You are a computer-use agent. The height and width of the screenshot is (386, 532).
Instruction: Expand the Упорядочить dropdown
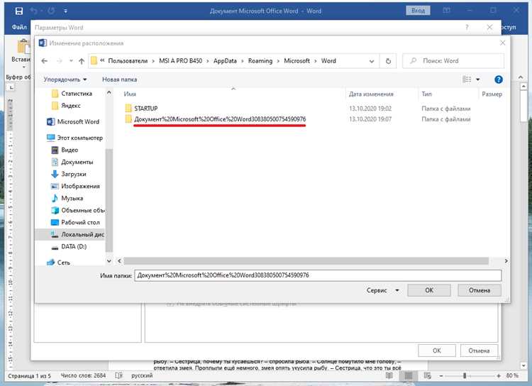[x=65, y=79]
